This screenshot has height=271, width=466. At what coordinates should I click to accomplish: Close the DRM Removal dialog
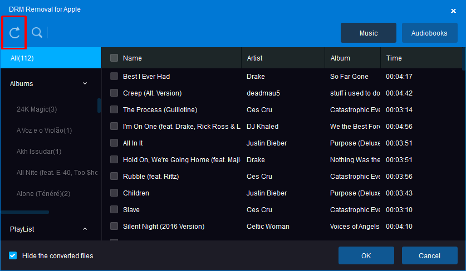pyautogui.click(x=453, y=11)
